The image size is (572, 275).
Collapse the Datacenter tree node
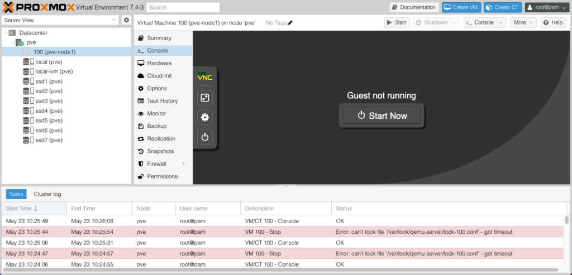tap(5, 33)
